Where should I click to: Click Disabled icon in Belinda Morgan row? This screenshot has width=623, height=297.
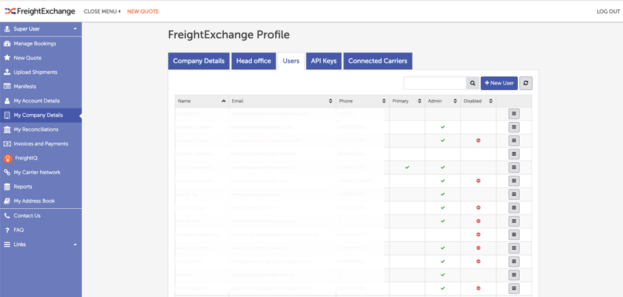click(x=478, y=141)
